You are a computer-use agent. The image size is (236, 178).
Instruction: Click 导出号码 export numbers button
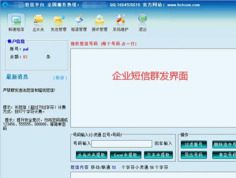tap(194, 155)
